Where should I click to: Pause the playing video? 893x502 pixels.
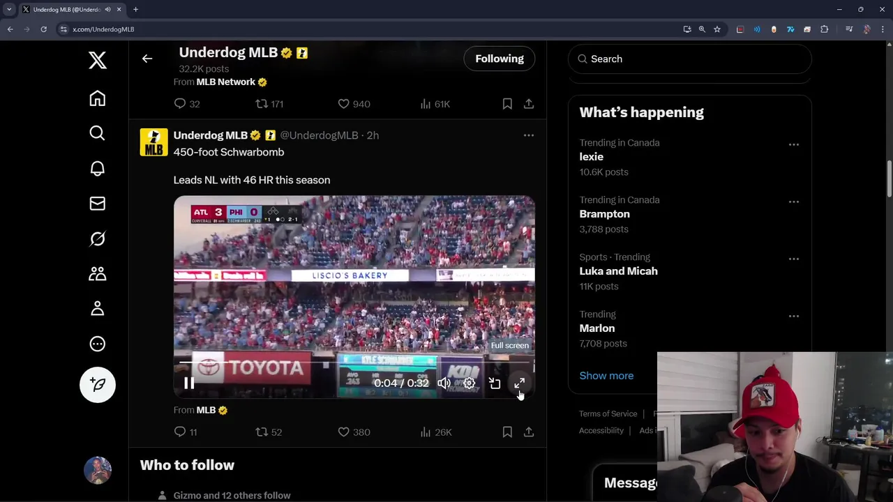189,383
